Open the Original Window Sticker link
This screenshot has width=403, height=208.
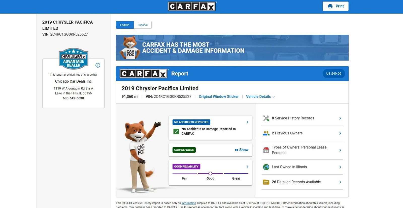219,97
